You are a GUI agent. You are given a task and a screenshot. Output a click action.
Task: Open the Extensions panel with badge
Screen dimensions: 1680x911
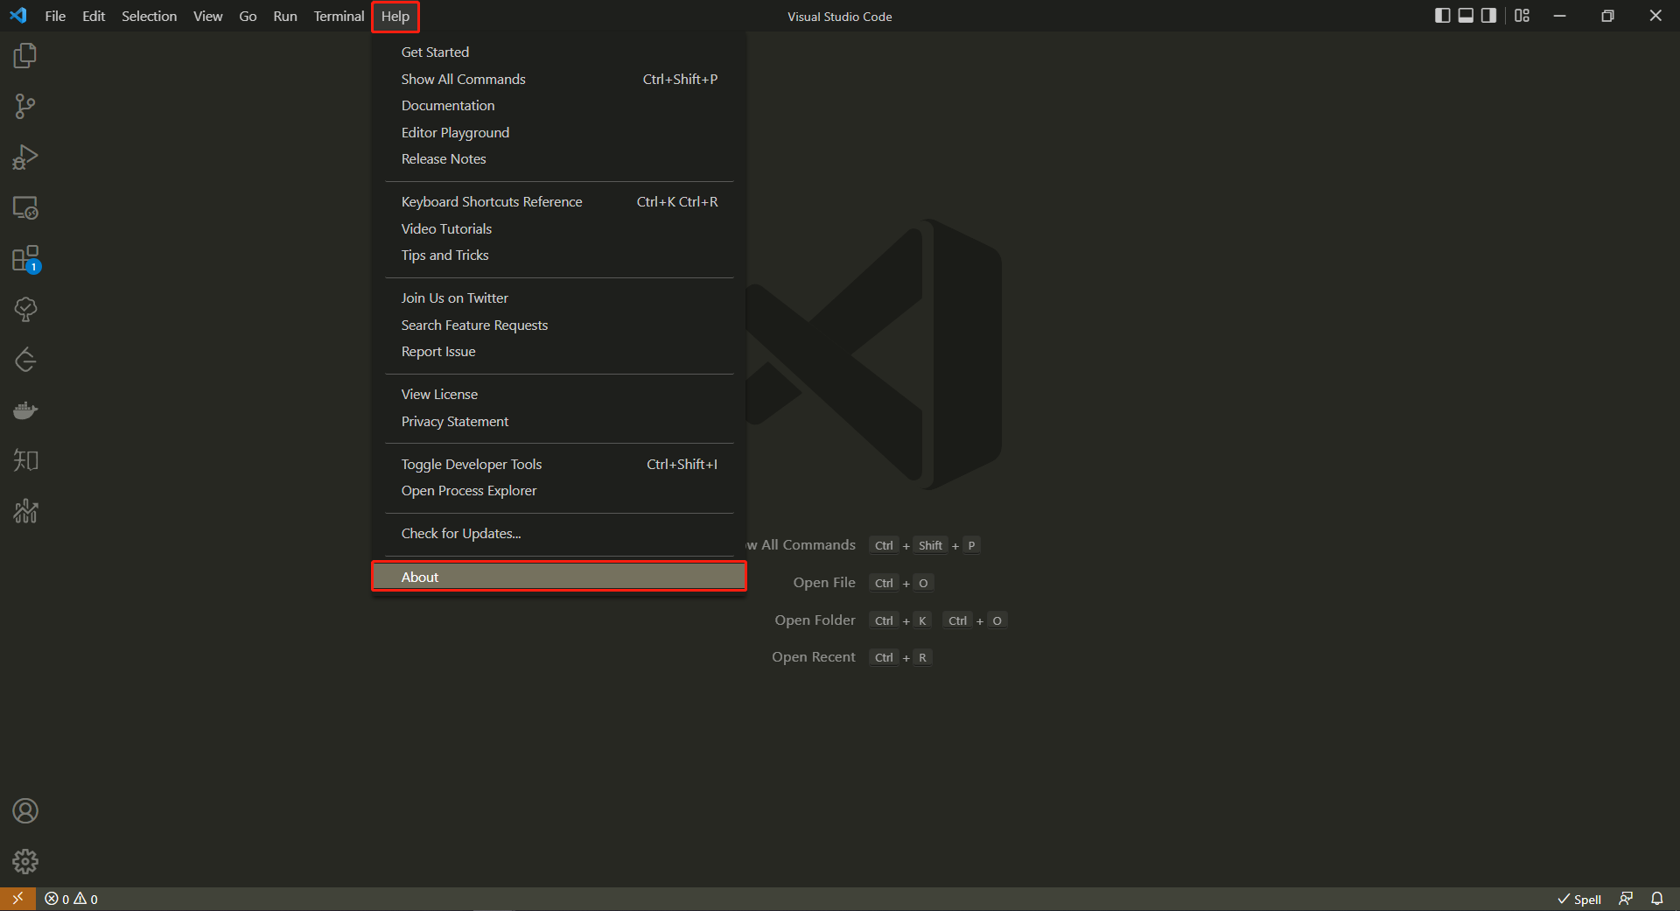click(x=25, y=259)
